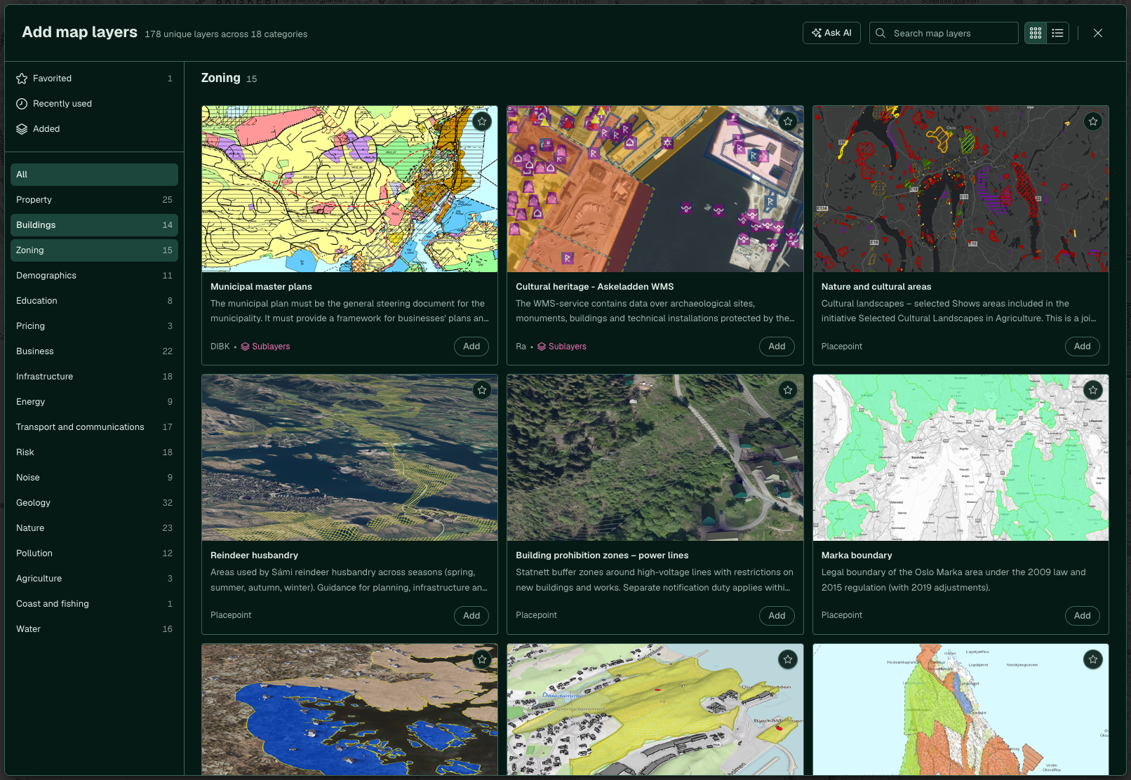Favorite the Municipal master plans layer
The image size is (1131, 780).
click(482, 121)
